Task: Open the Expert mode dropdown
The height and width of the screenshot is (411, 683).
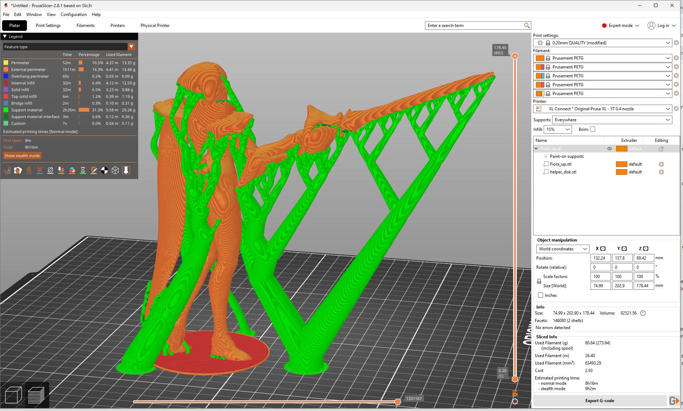Action: pos(620,26)
